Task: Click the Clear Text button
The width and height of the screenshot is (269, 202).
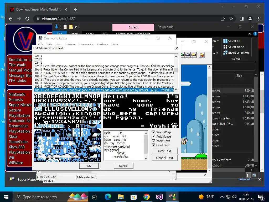Action: click(164, 151)
